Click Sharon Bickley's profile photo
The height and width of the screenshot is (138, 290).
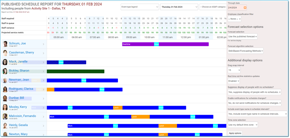[5, 71]
